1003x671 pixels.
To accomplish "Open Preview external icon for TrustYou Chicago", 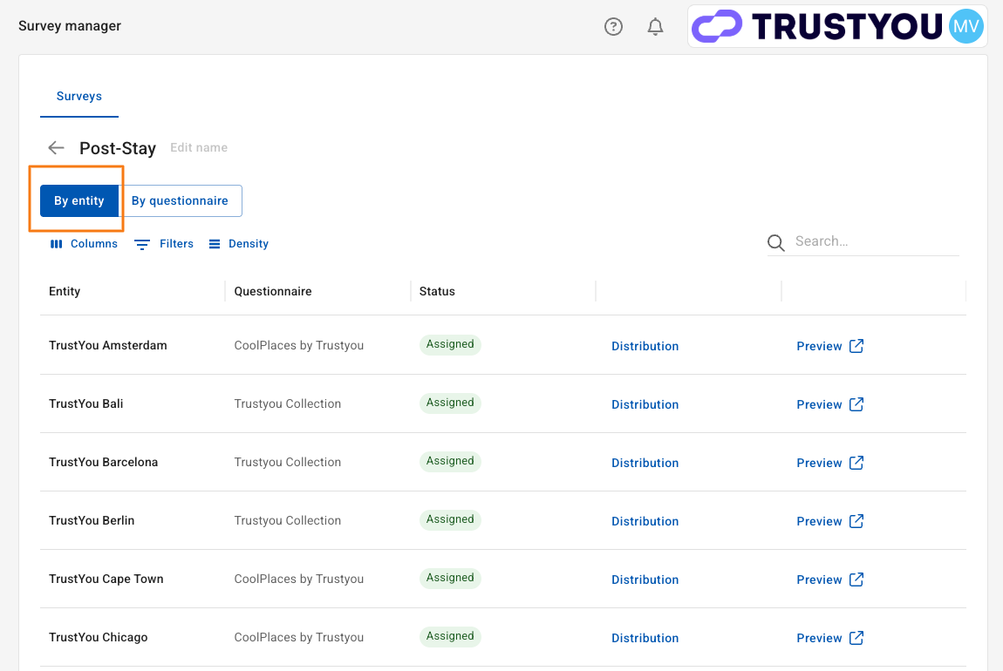I will (856, 638).
